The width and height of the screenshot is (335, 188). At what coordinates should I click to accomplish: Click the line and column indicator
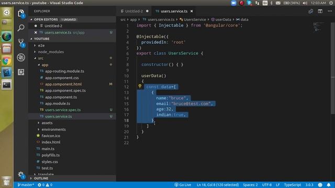[218, 185]
